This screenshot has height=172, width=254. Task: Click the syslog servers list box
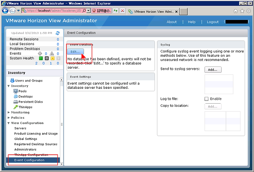219,84
